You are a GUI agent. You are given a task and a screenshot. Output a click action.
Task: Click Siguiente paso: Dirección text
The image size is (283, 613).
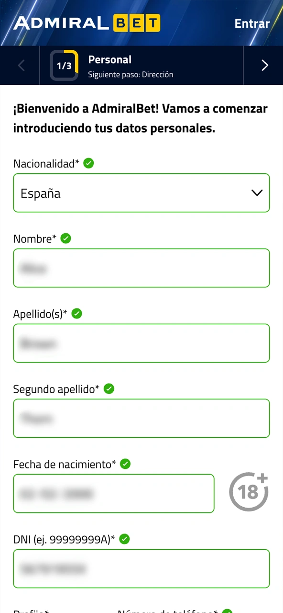coord(130,75)
